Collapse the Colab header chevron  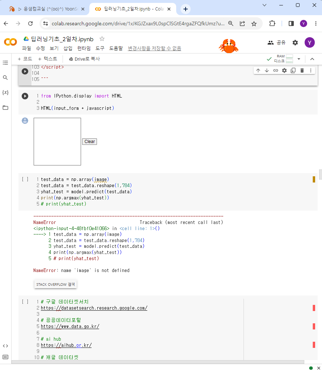312,59
